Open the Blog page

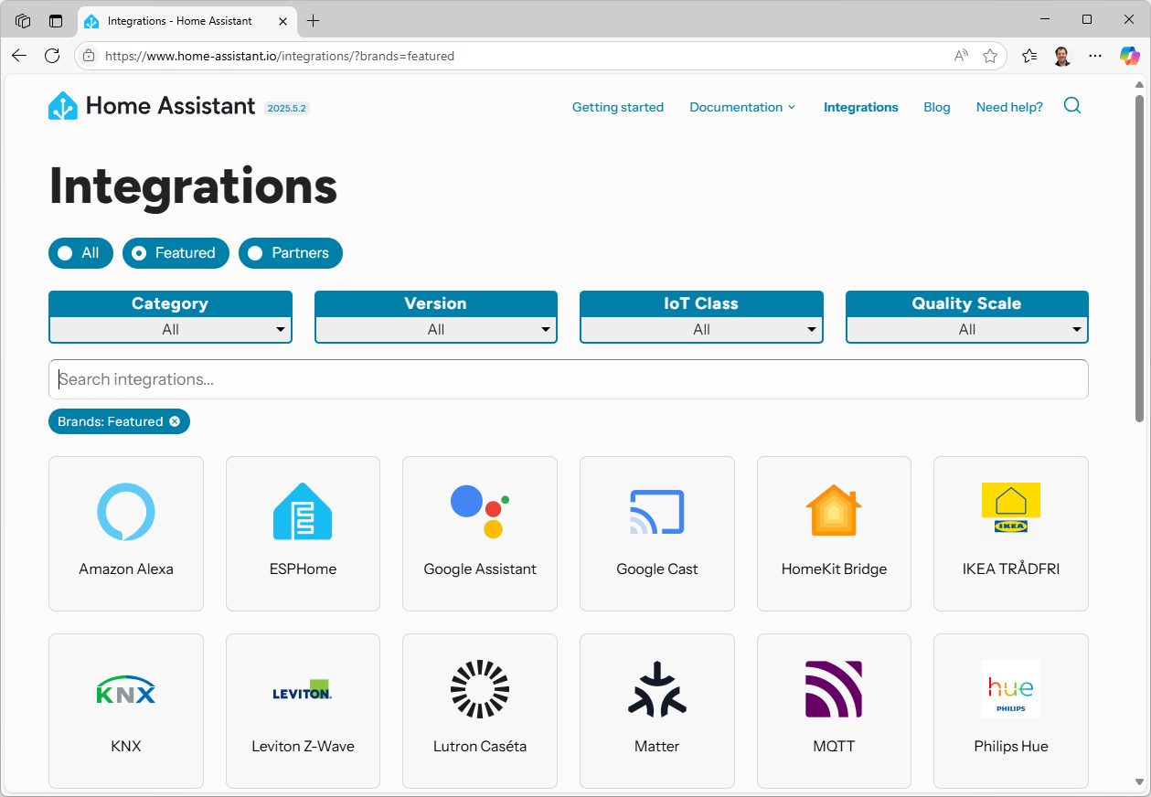click(x=937, y=107)
